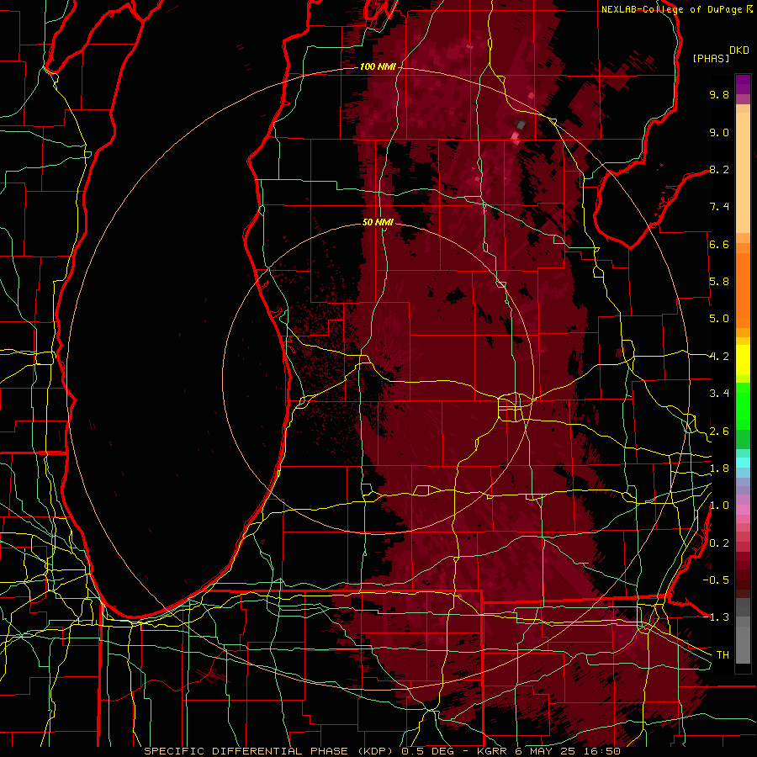The height and width of the screenshot is (757, 757).
Task: Click the 2.6 legend value
Action: click(x=719, y=431)
